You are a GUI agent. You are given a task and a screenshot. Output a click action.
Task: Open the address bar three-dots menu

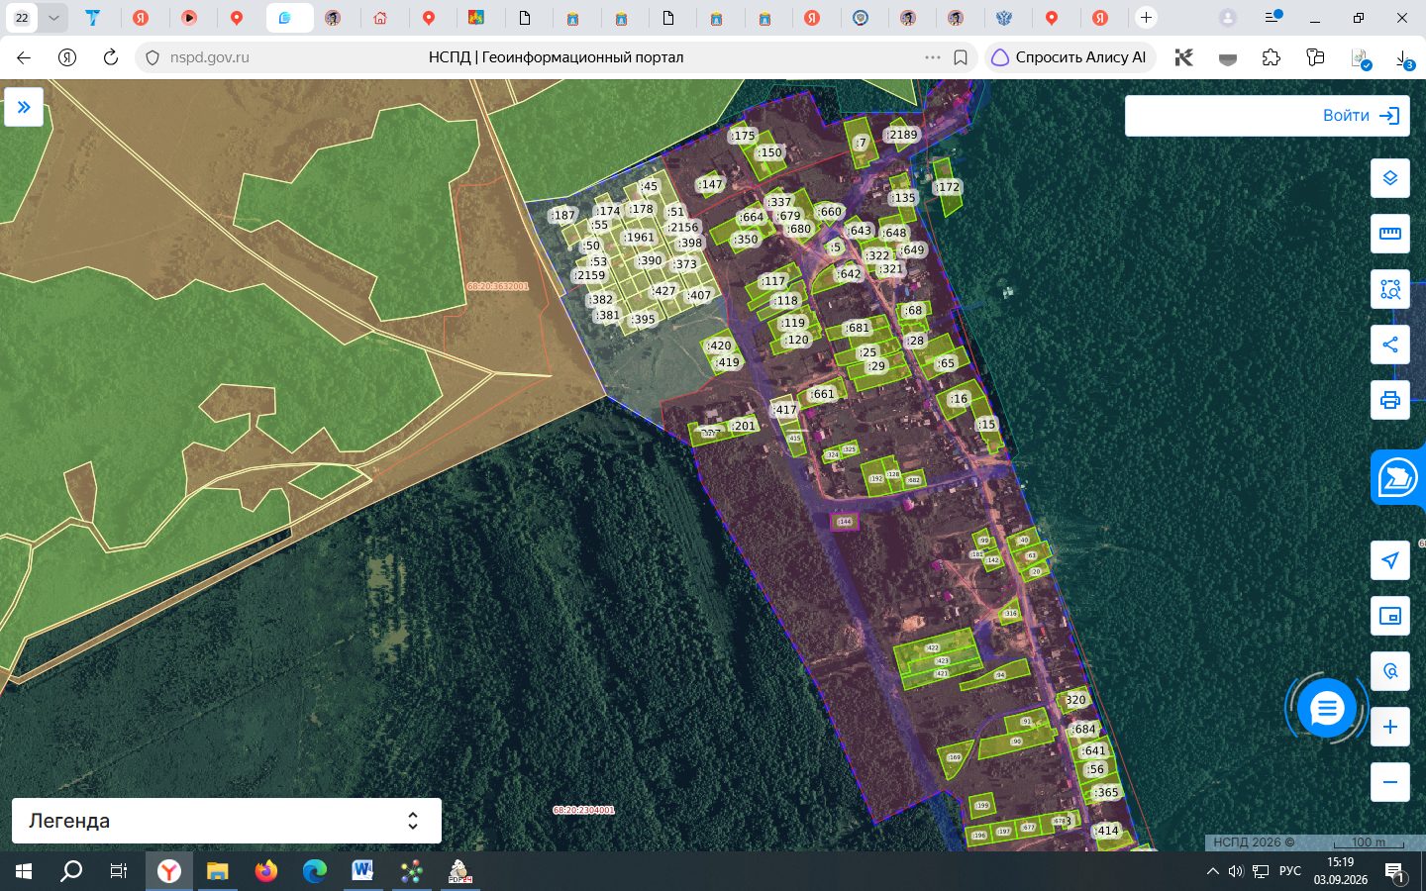click(932, 57)
